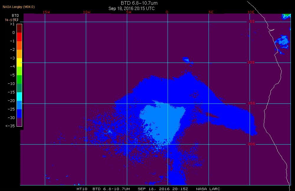295x191 pixels.
Task: Click the '15W' longitude label
Action: click(x=46, y=12)
